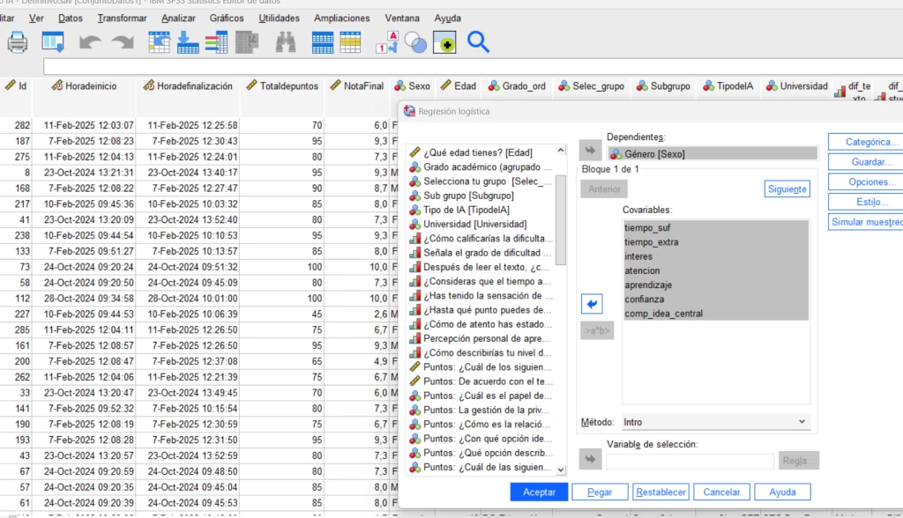Viewport: 903px width, 518px height.
Task: Select the aprendizaje covariate in the list
Action: [648, 285]
